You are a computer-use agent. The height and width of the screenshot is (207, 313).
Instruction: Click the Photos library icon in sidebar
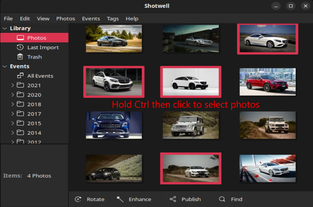coord(21,38)
